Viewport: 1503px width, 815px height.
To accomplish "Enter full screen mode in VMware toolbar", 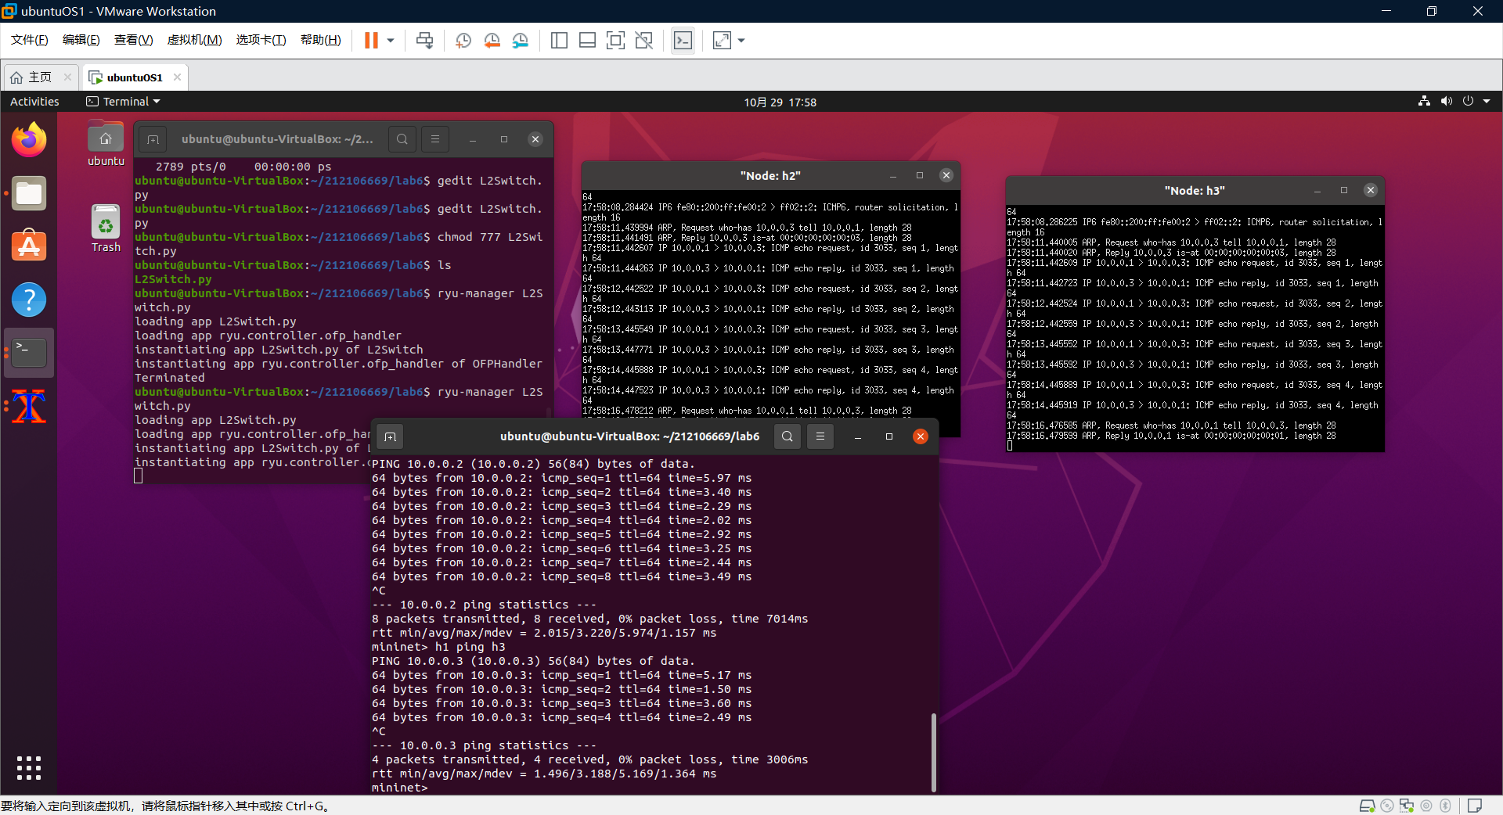I will (615, 40).
